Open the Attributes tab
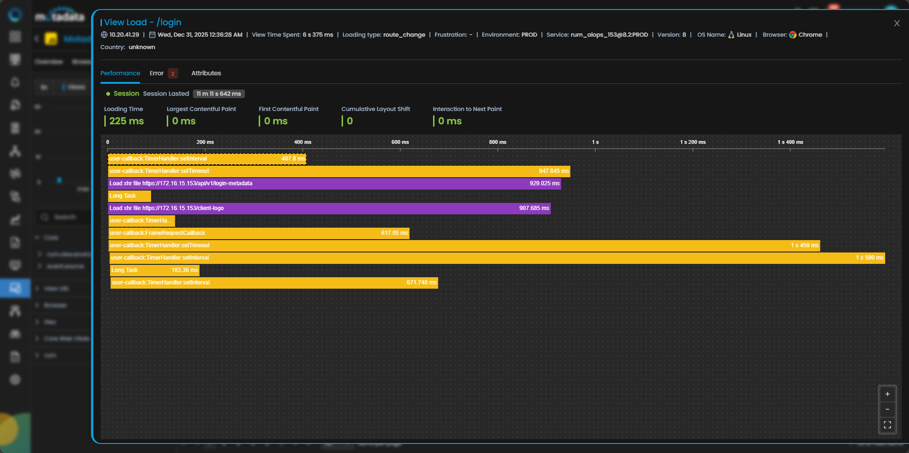This screenshot has height=453, width=909. 206,73
